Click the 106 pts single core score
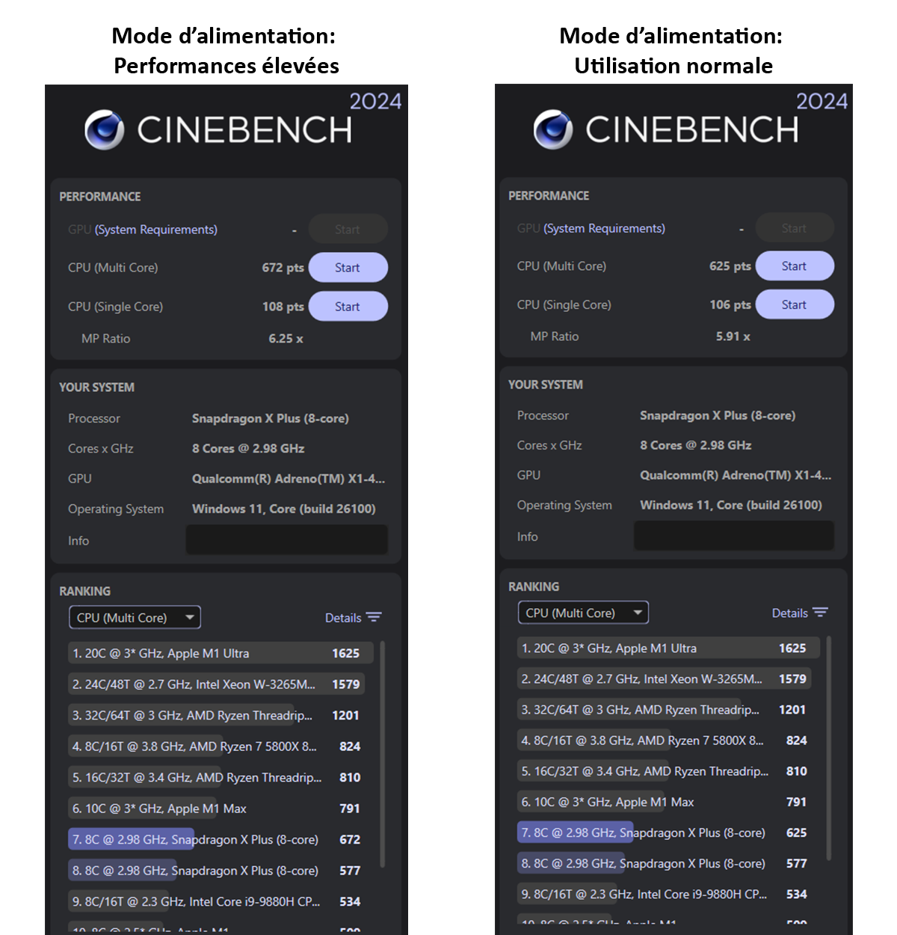The image size is (897, 935). pyautogui.click(x=730, y=304)
